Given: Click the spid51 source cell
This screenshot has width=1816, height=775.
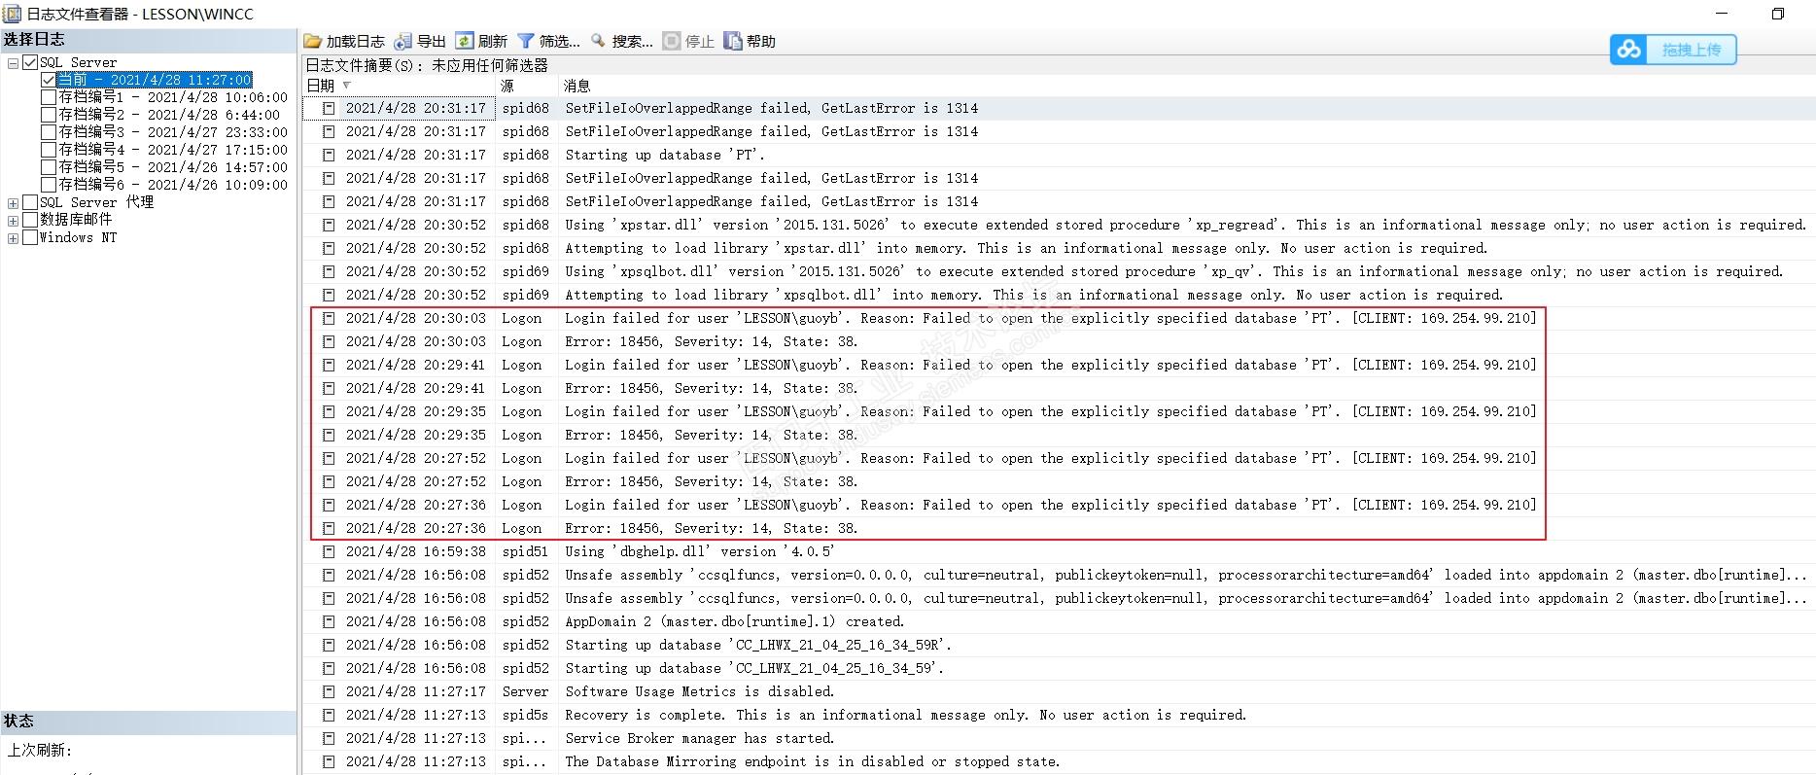Looking at the screenshot, I should click(526, 551).
